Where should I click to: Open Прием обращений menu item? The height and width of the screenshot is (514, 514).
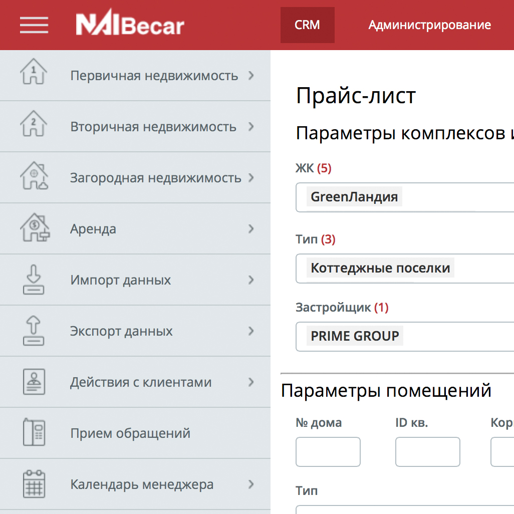click(x=135, y=433)
